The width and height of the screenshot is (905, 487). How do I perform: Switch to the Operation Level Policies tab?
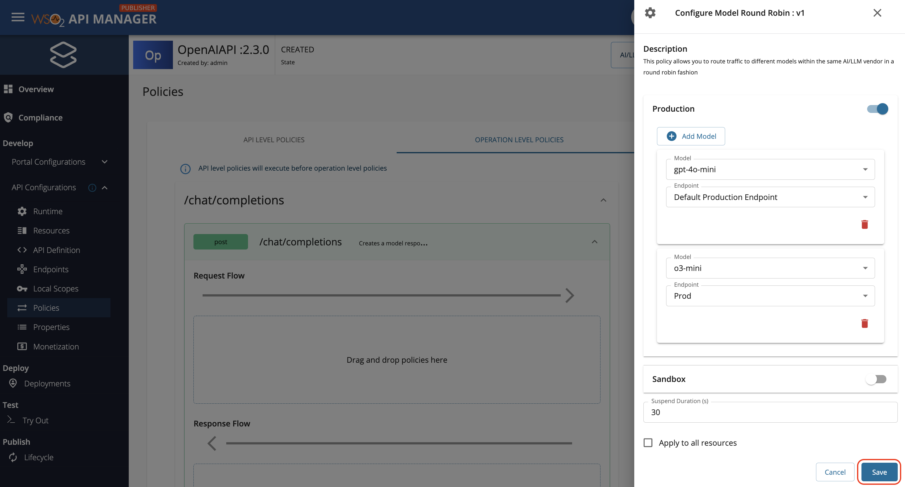pos(519,140)
